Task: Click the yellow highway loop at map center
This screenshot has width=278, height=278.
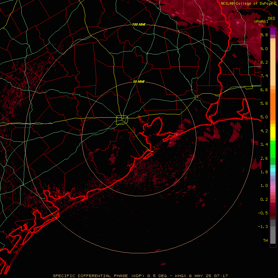Action: pyautogui.click(x=122, y=120)
